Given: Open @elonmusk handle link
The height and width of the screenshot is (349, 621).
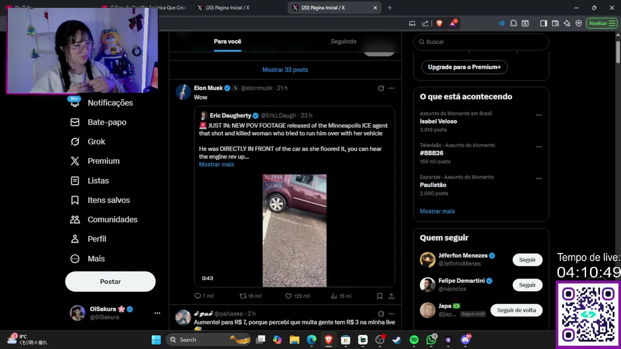Looking at the screenshot, I should tap(257, 88).
